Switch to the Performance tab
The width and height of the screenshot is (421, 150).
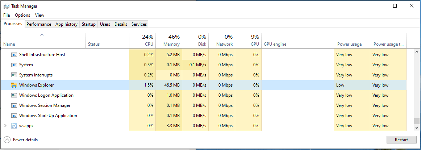pyautogui.click(x=39, y=24)
